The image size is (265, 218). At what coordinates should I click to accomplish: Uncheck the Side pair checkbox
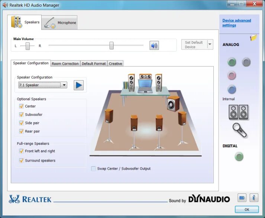tap(21, 123)
